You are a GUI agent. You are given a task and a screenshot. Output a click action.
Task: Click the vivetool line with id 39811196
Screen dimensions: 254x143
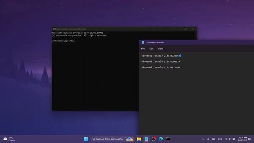[160, 68]
